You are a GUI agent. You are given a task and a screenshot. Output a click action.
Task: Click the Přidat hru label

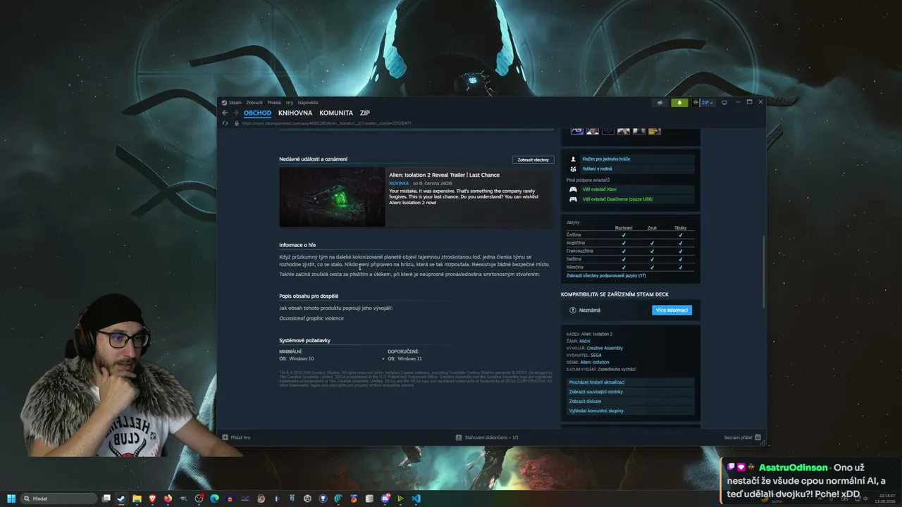[x=240, y=437]
